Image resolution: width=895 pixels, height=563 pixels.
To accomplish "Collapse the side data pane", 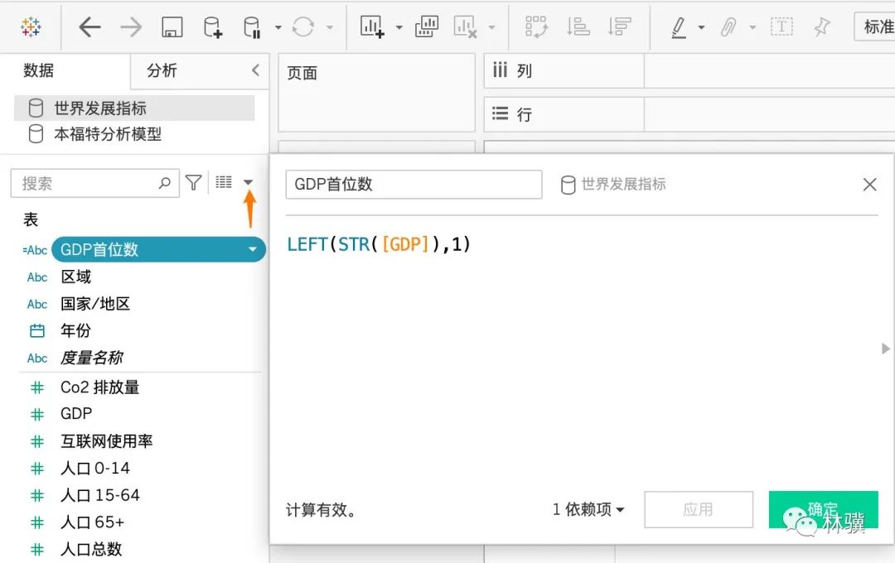I will [255, 70].
